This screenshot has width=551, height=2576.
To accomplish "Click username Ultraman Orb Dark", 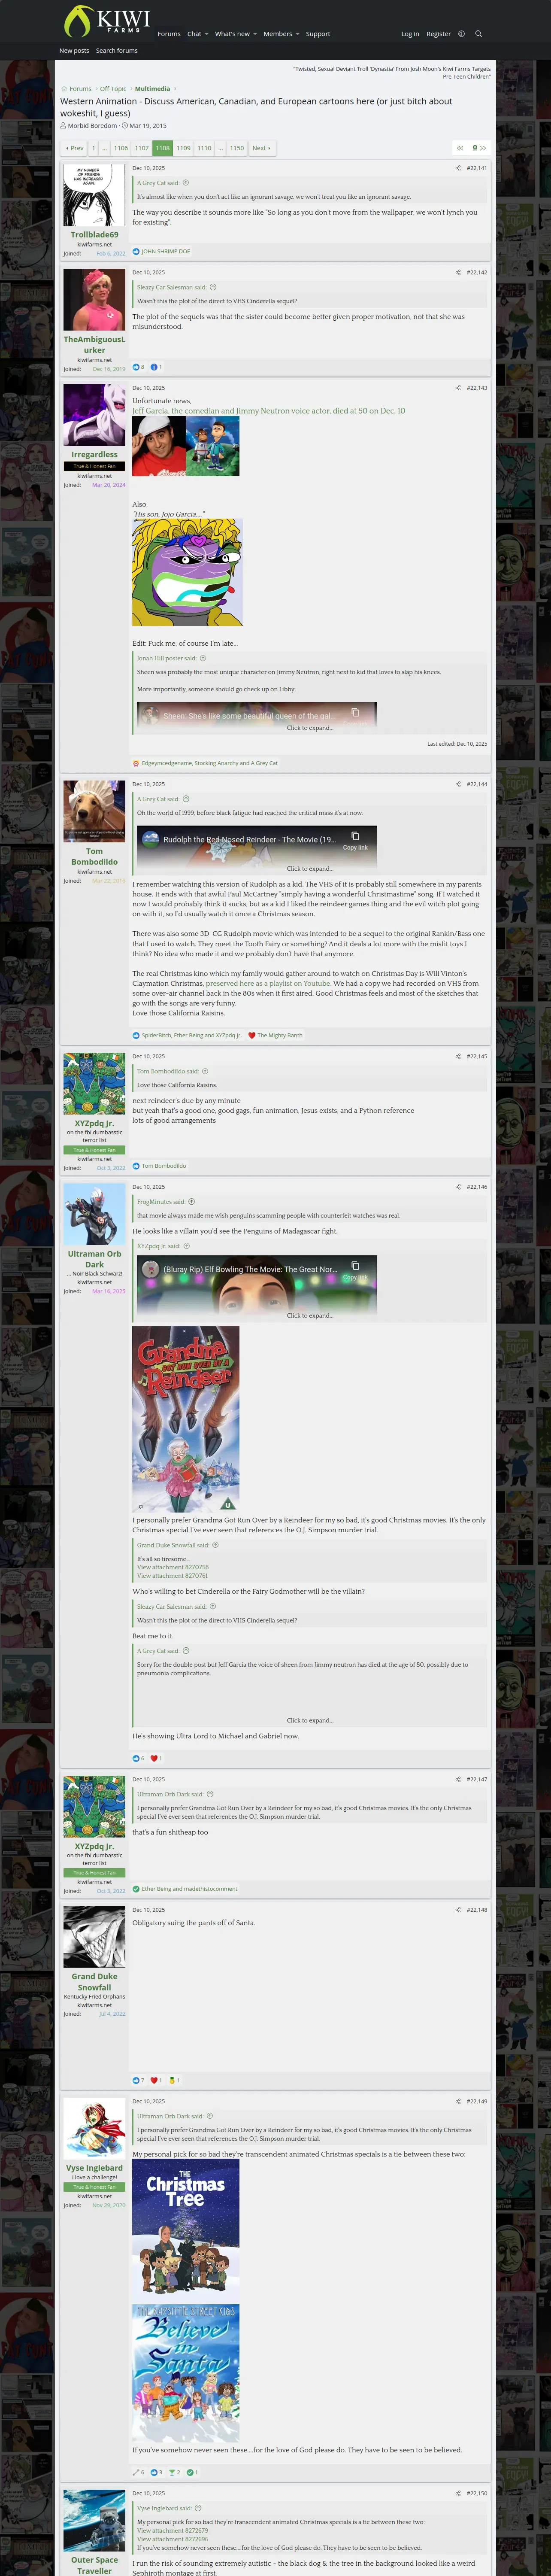I will [x=94, y=1259].
